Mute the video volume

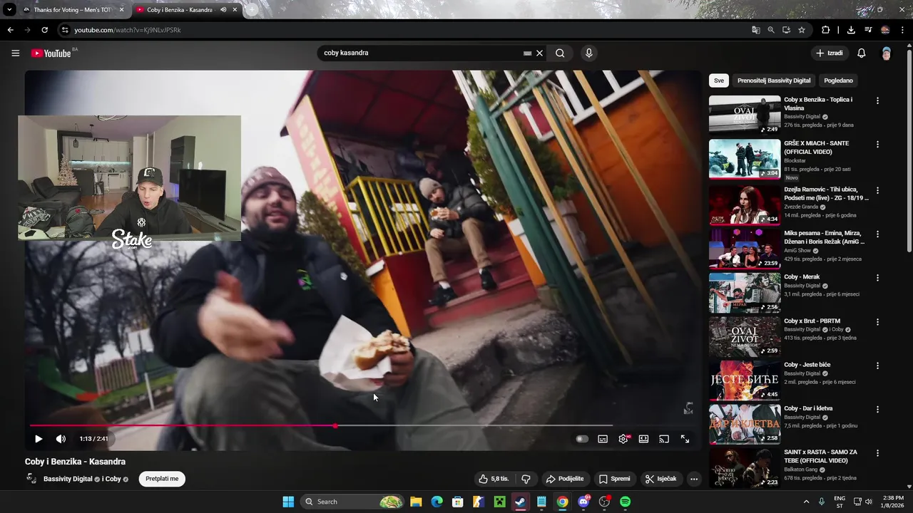(x=61, y=439)
